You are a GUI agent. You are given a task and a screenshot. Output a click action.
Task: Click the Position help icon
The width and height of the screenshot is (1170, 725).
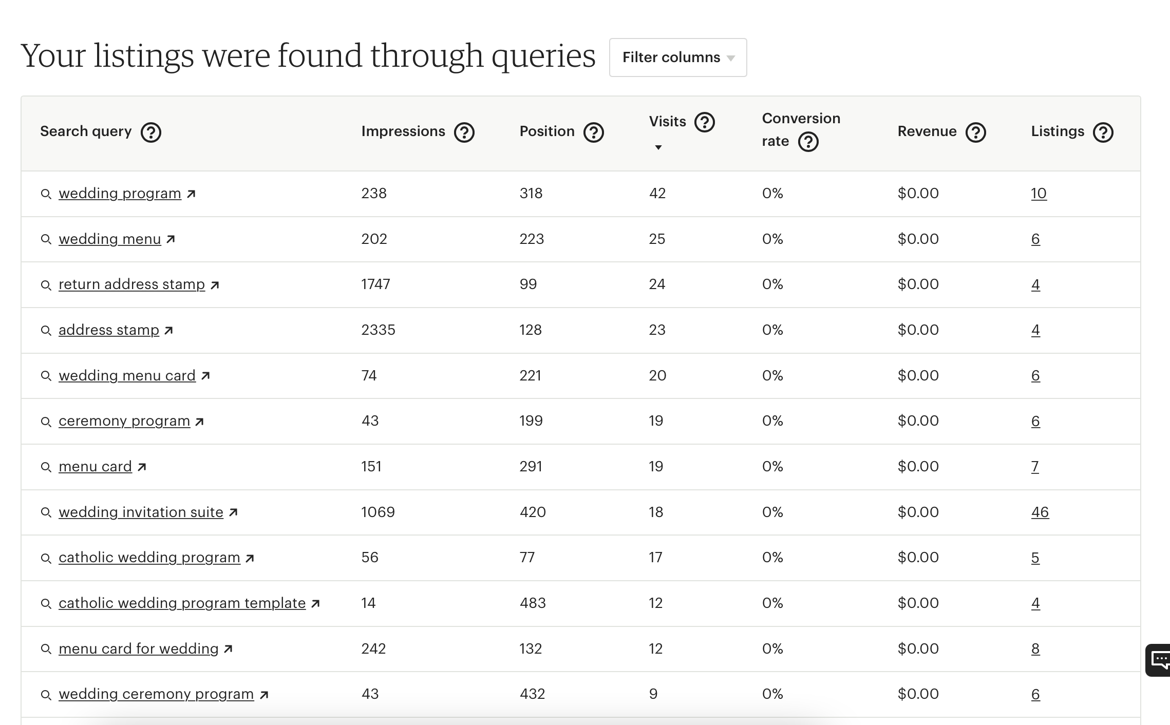[594, 132]
